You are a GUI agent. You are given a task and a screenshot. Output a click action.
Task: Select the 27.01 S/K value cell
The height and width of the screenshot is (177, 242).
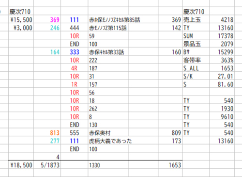[222, 76]
